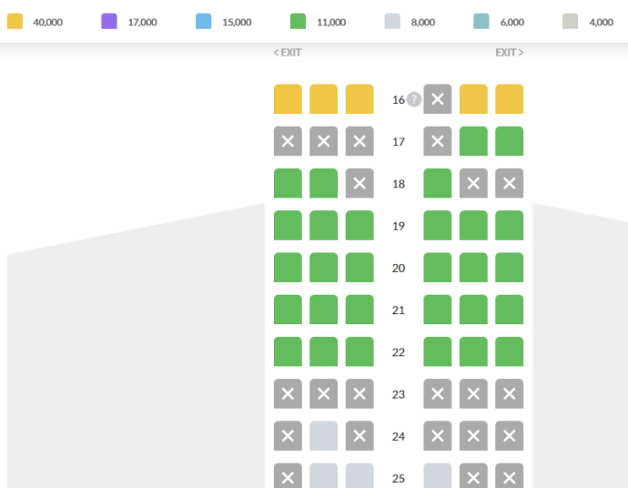Click the yellow 40,000 legend swatch
The image size is (628, 488).
15,22
